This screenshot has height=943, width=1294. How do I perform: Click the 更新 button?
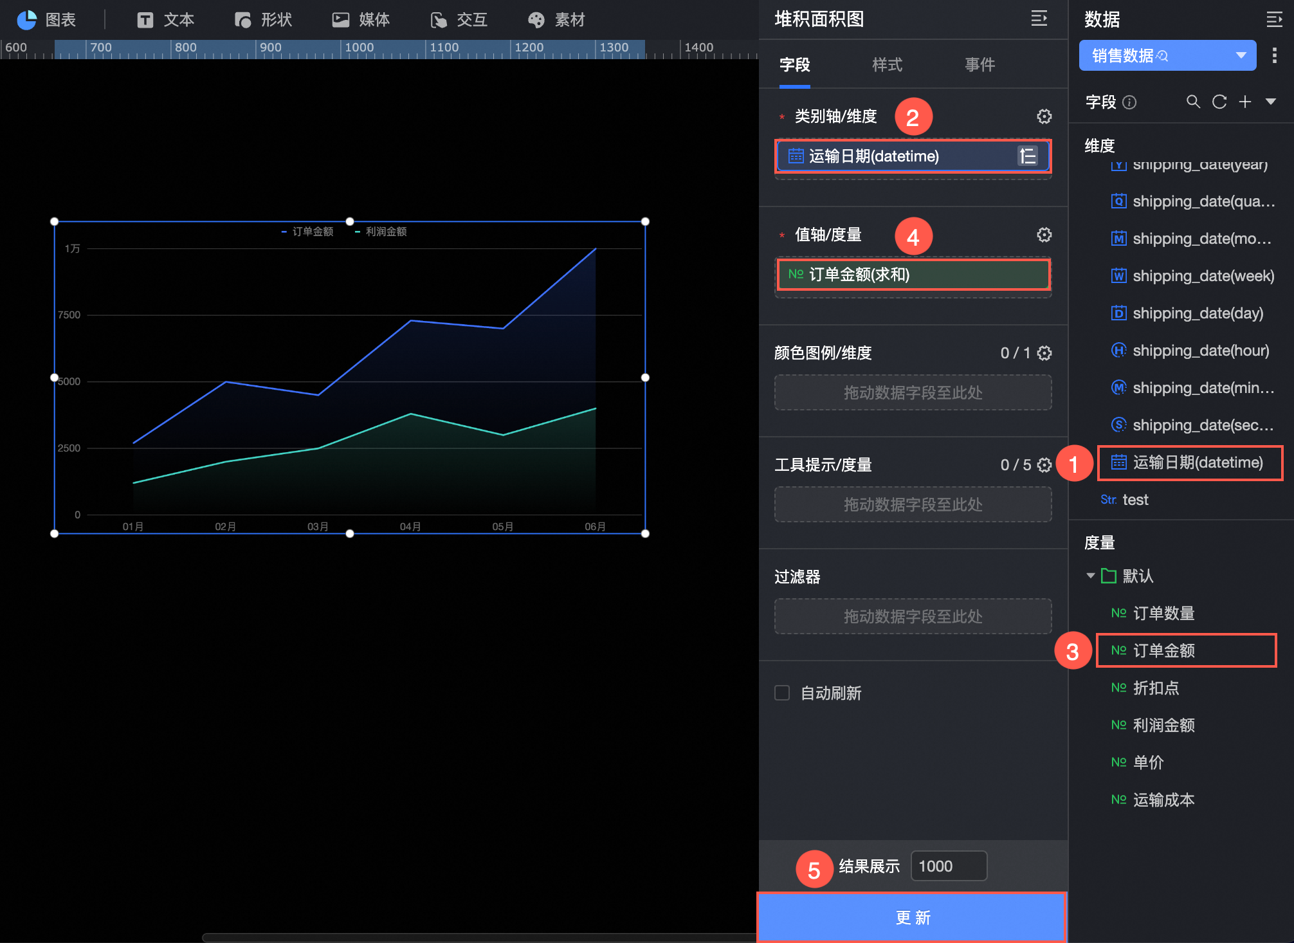(x=912, y=918)
